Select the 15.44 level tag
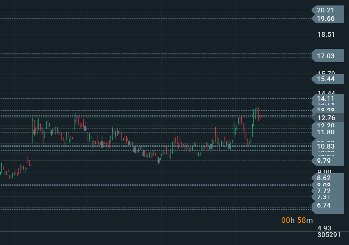Image resolution: width=349 pixels, height=245 pixels. (328, 79)
